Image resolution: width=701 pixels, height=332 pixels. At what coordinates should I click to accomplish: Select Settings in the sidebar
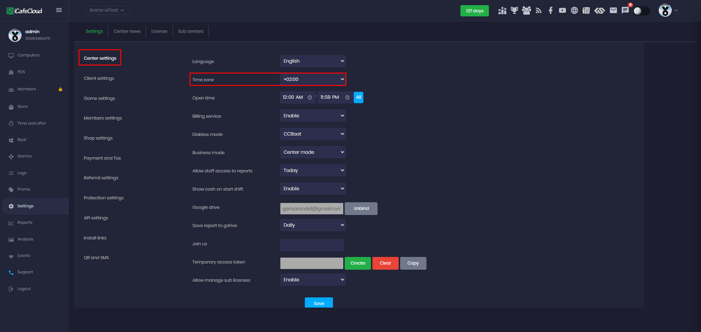tap(35, 206)
